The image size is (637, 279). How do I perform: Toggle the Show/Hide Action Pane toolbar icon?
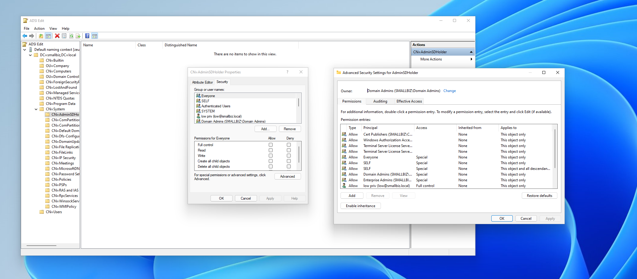(x=95, y=36)
